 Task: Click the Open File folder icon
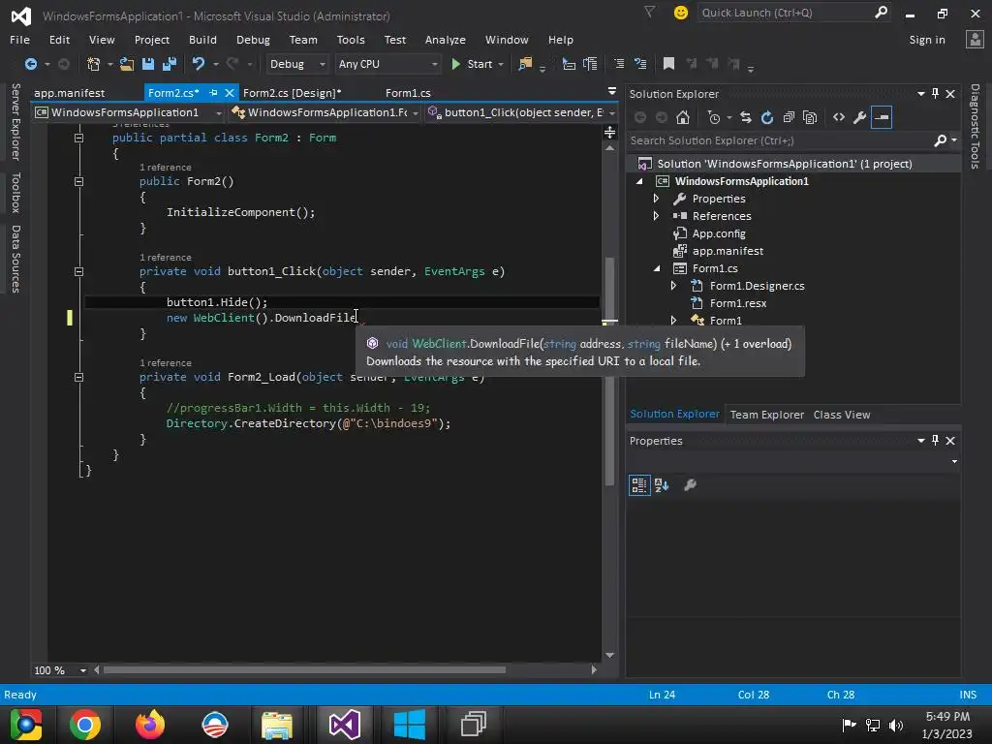click(x=127, y=64)
